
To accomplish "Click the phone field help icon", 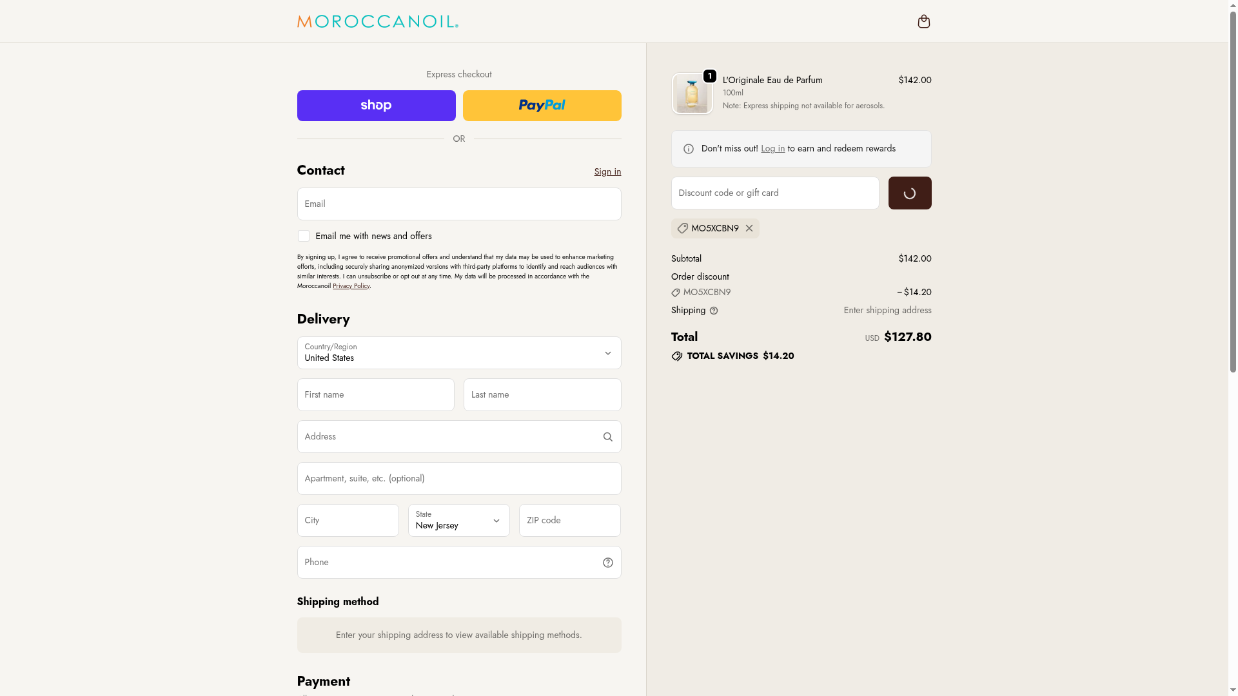I will (x=607, y=563).
